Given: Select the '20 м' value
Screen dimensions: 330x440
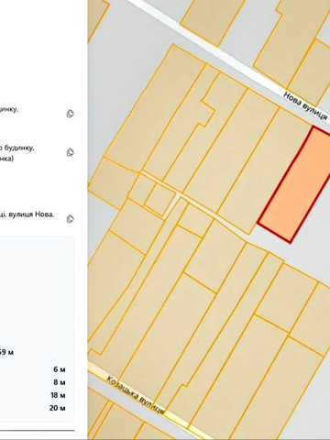Looking at the screenshot, I should coord(57,408).
